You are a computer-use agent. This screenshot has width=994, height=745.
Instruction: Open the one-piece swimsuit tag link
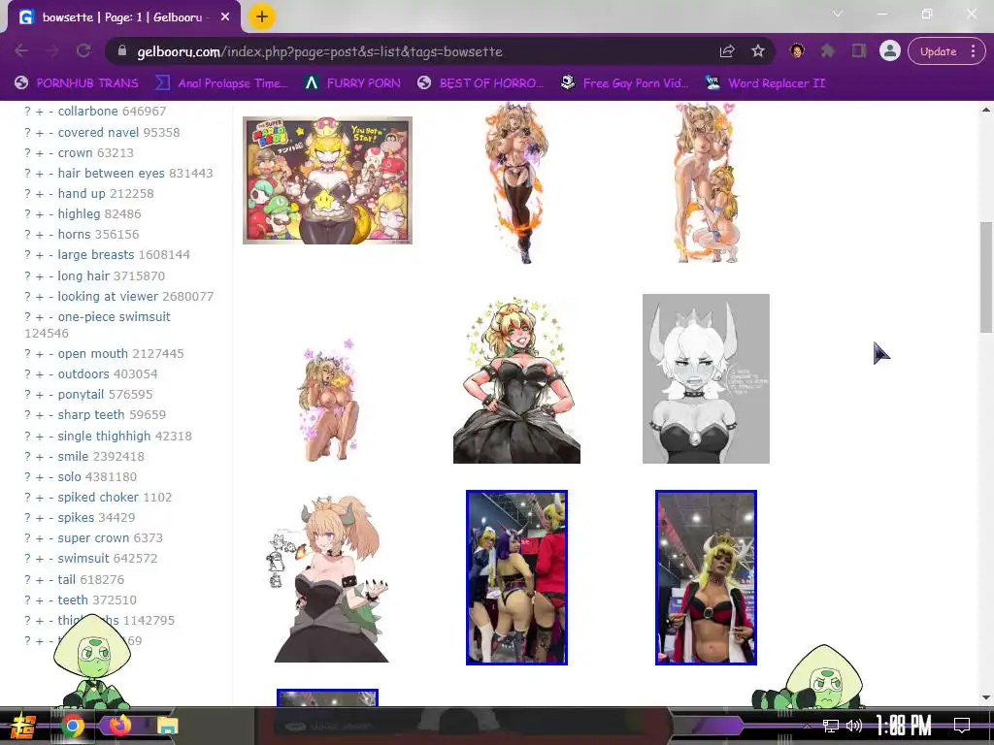(115, 317)
